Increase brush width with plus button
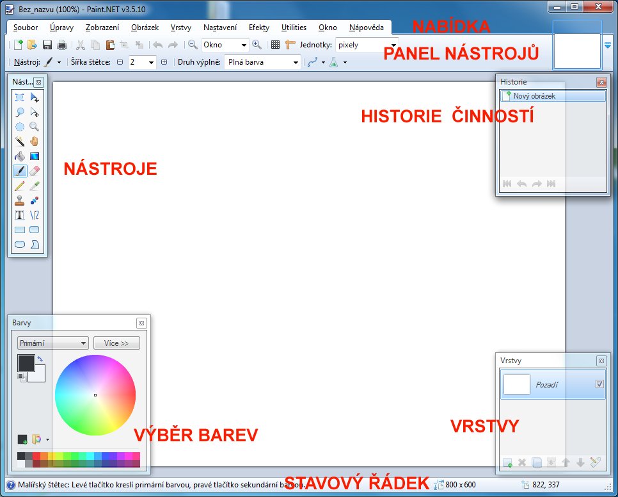Image resolution: width=618 pixels, height=497 pixels. 164,62
